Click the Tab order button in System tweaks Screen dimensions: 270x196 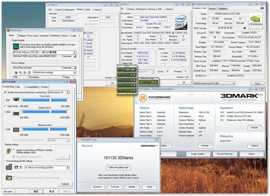[x=8, y=191]
